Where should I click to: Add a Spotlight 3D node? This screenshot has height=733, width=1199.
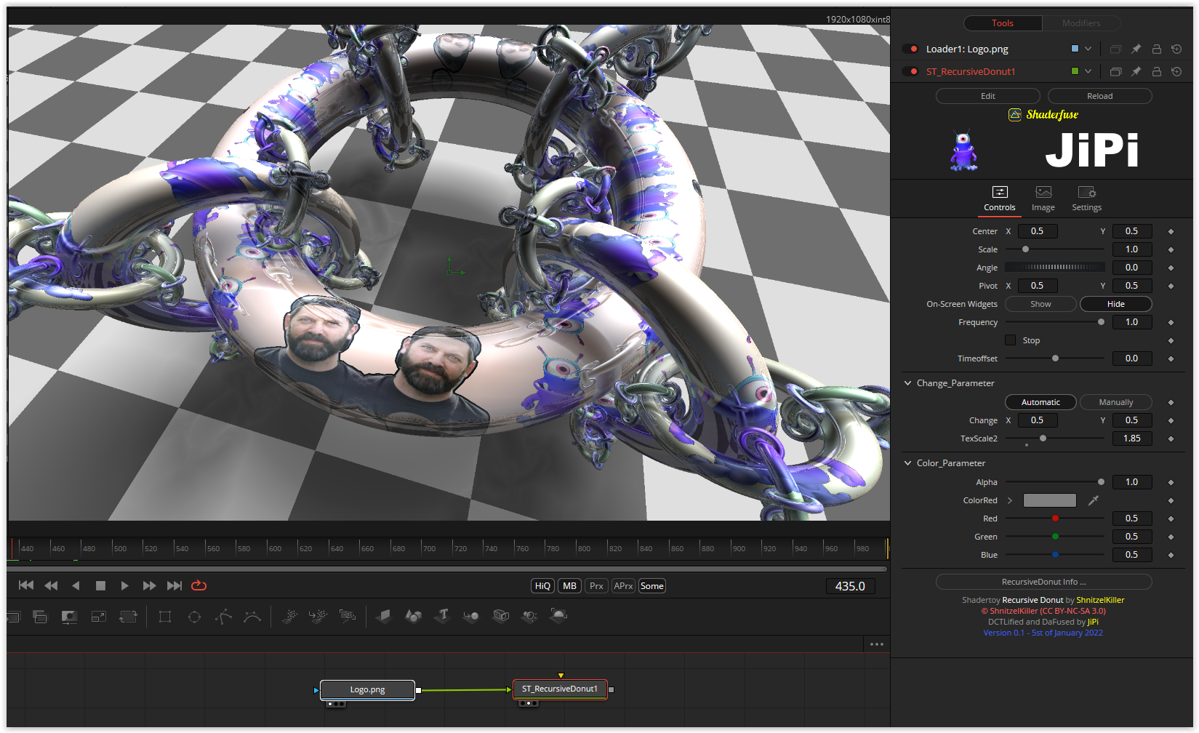click(530, 617)
